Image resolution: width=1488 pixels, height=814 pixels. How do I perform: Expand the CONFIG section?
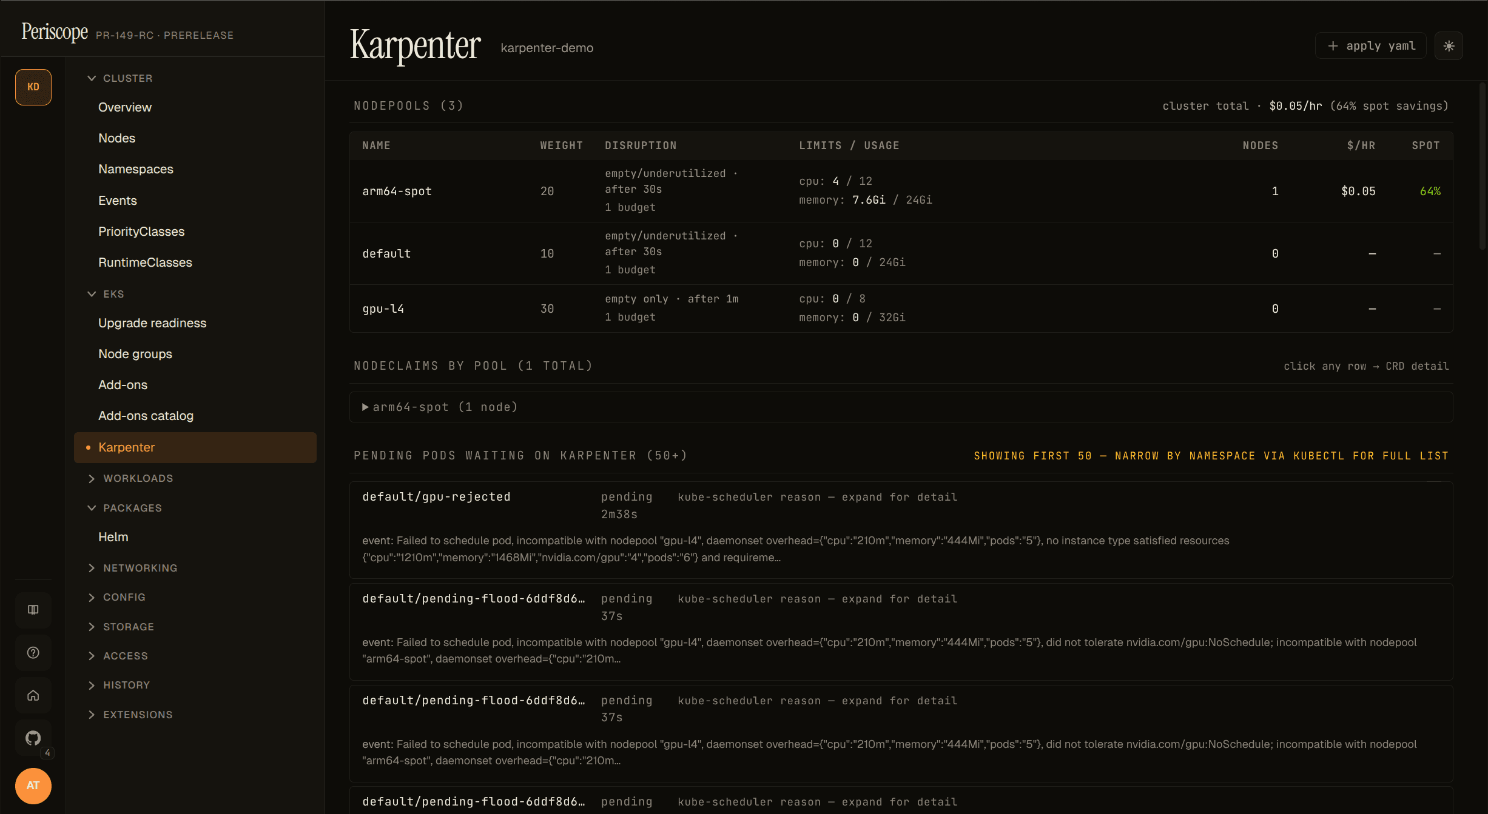pyautogui.click(x=116, y=597)
